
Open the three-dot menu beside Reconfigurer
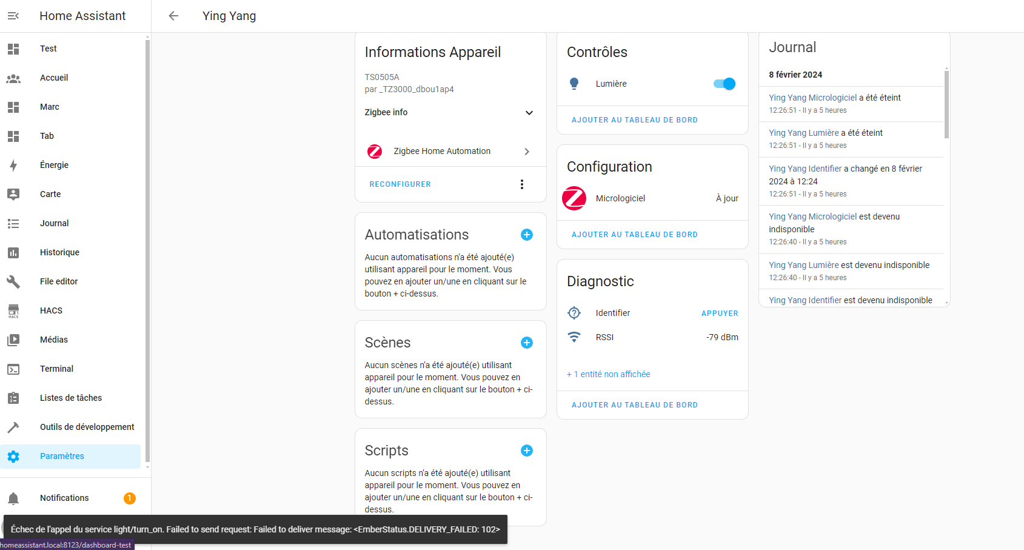522,184
